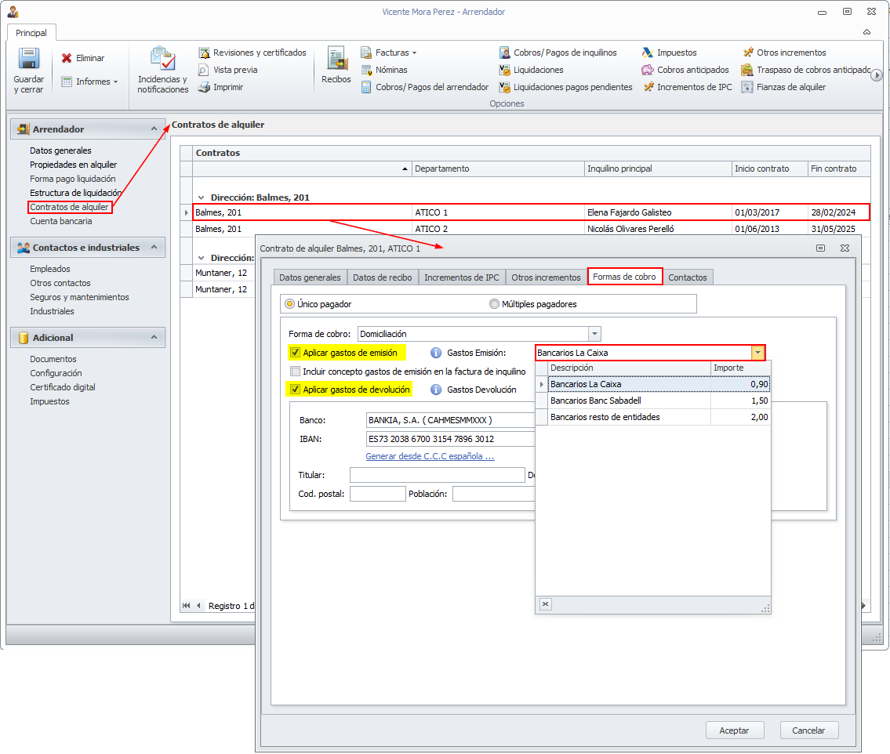The height and width of the screenshot is (754, 890).
Task: Collapse the ribbon with top-right chevron
Action: coord(866,32)
